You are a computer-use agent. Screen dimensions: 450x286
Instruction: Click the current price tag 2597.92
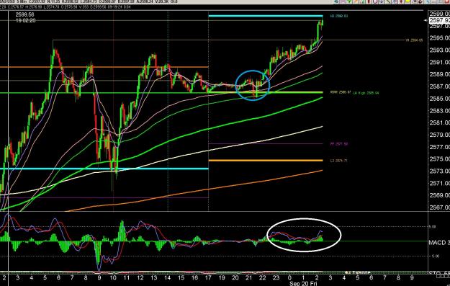point(440,20)
